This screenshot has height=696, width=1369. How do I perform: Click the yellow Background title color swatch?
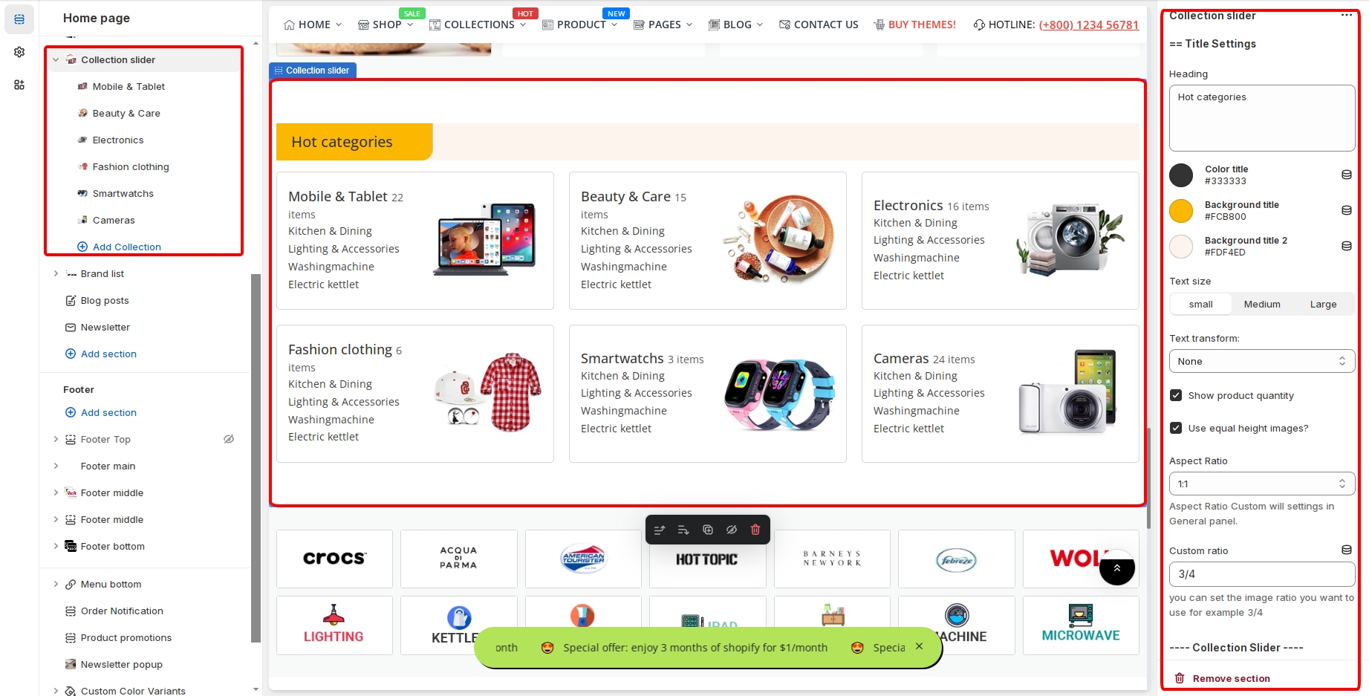pyautogui.click(x=1181, y=211)
